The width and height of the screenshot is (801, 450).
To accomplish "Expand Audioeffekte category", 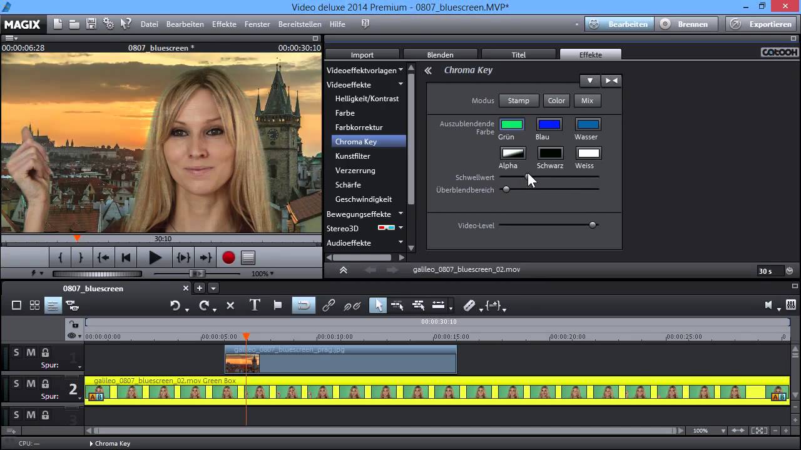I will (x=400, y=242).
